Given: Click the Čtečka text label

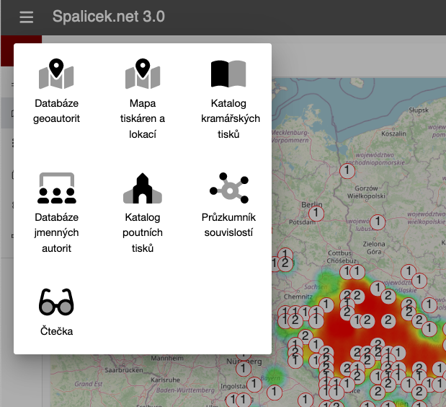Looking at the screenshot, I should [56, 332].
